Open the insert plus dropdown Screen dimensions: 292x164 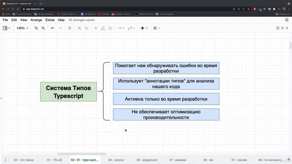[x=144, y=28]
